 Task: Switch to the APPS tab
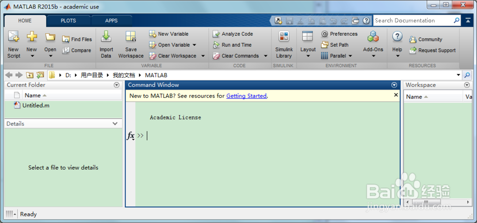tap(111, 20)
